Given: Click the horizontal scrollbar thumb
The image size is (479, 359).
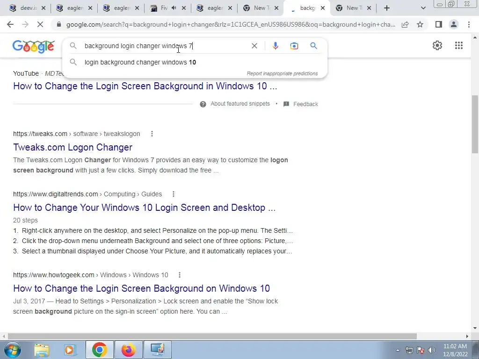Looking at the screenshot, I should pyautogui.click(x=212, y=336).
